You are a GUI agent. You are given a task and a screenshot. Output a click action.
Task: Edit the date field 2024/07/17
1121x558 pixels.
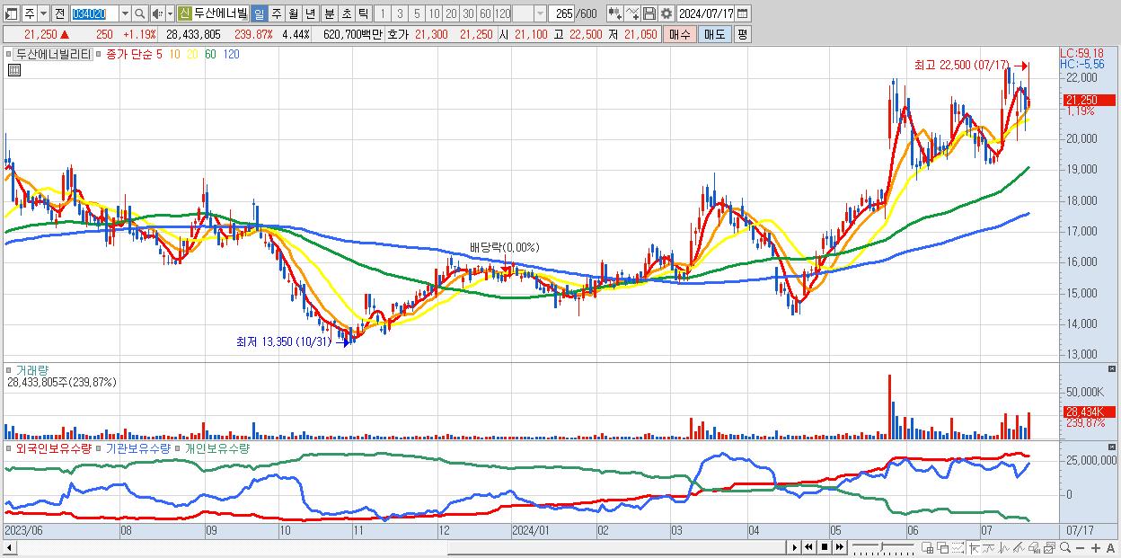point(706,13)
